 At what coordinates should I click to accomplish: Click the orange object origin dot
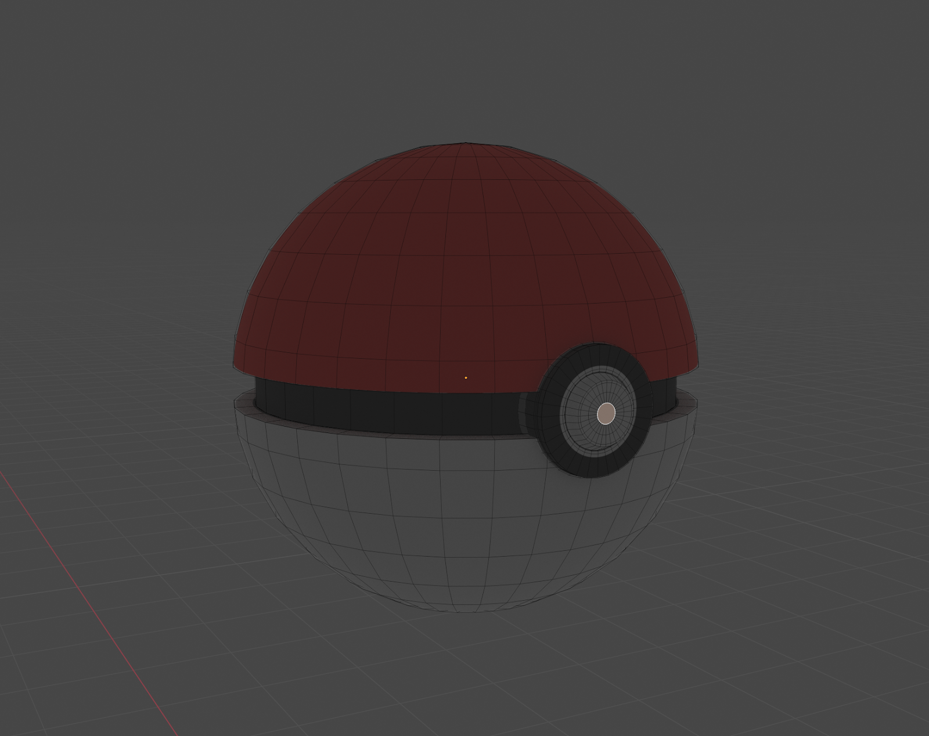466,378
